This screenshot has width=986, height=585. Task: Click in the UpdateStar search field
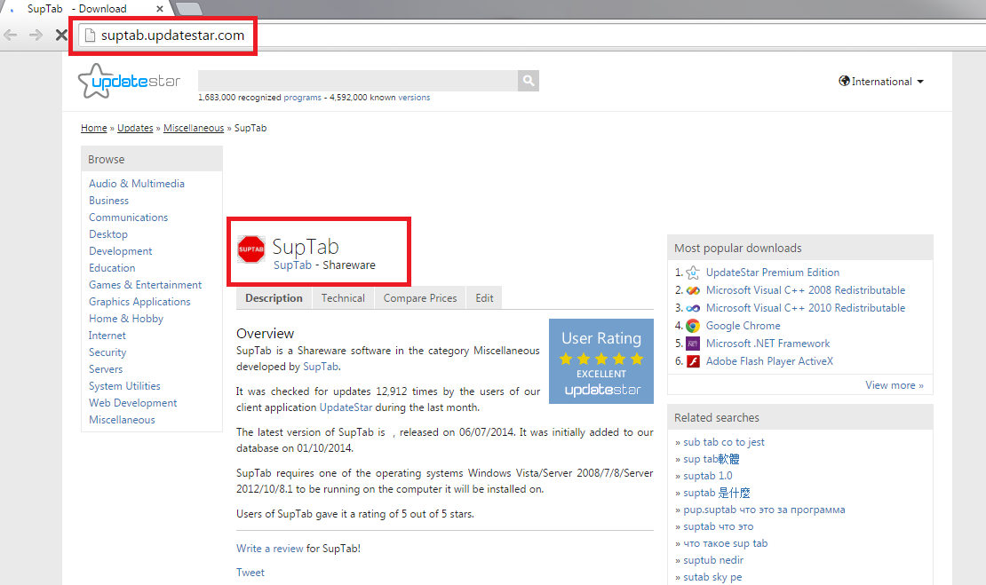[357, 81]
